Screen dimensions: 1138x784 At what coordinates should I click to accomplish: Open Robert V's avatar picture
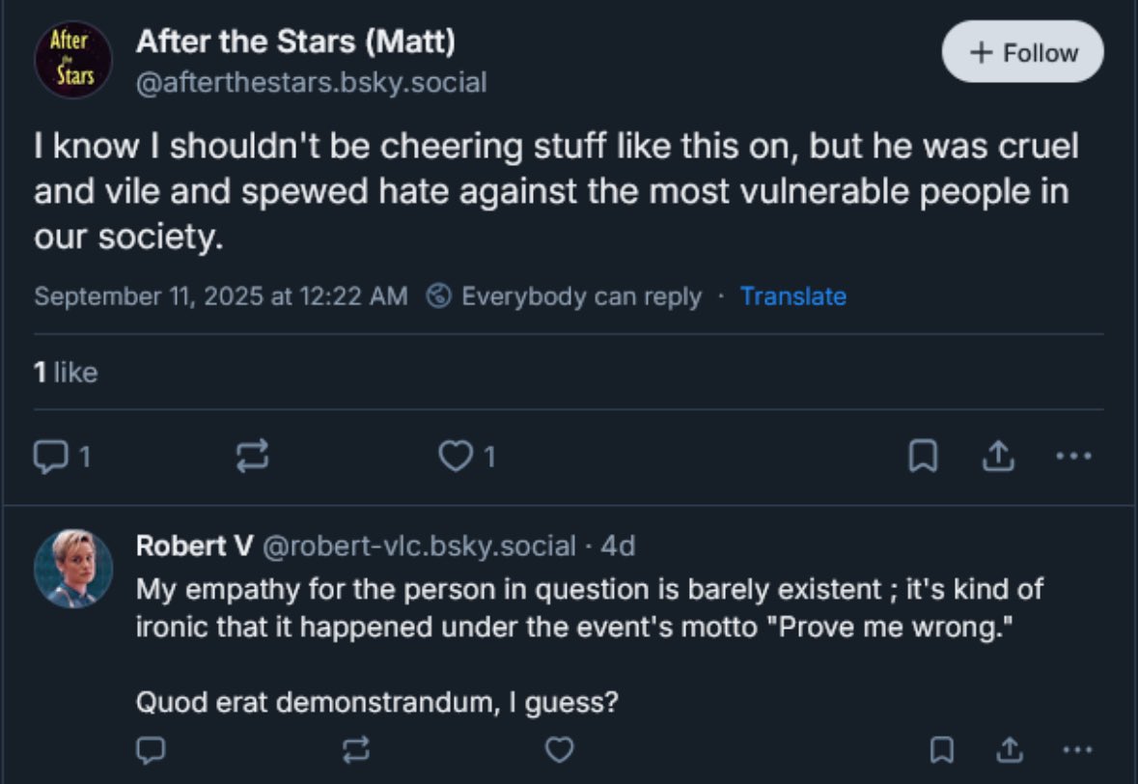pyautogui.click(x=73, y=569)
